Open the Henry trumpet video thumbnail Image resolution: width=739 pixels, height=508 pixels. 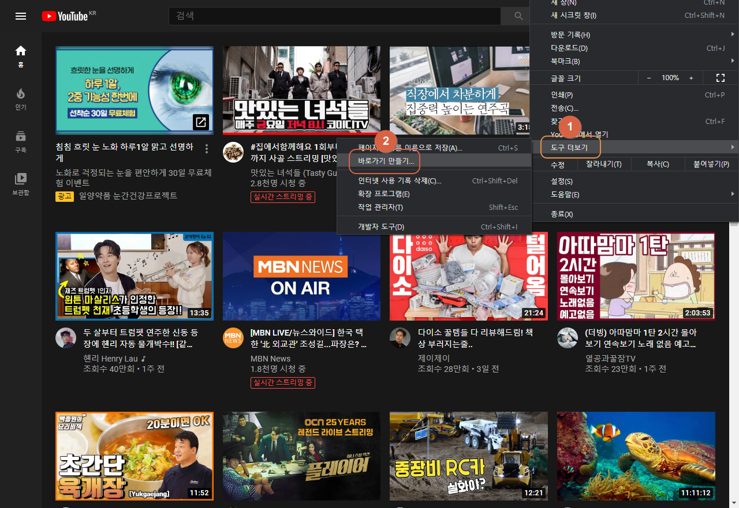coord(135,276)
